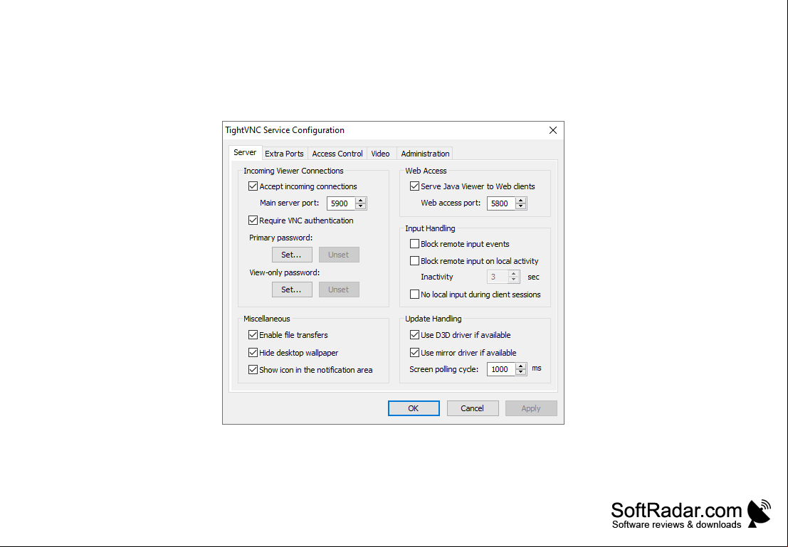Viewport: 788px width, 547px height.
Task: Open the Administration tab
Action: point(425,154)
